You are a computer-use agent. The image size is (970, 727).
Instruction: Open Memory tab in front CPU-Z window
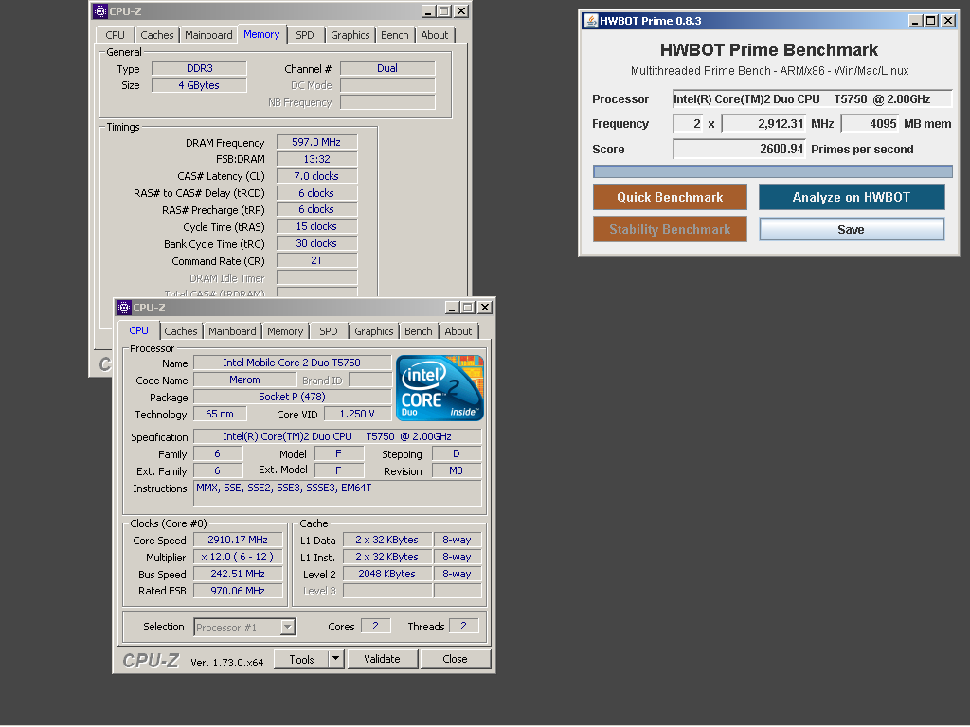pyautogui.click(x=285, y=331)
